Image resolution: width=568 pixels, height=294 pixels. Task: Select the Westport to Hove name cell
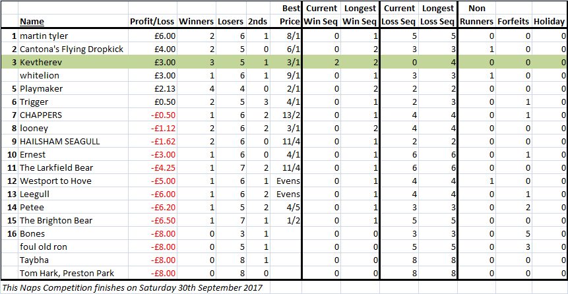point(73,181)
